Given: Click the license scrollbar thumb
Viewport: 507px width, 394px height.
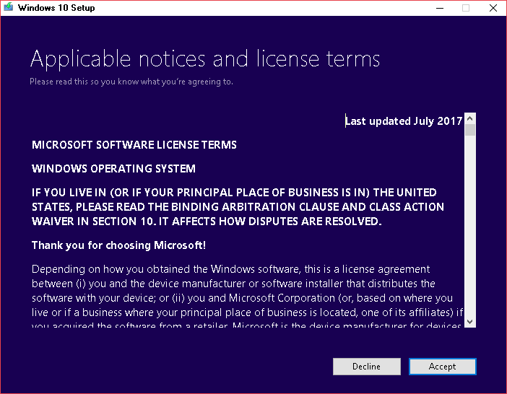Looking at the screenshot, I should (x=470, y=130).
